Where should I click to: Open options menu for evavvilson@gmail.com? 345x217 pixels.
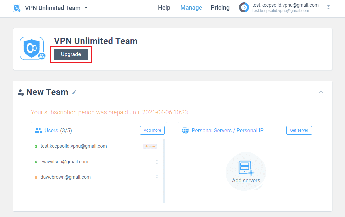tap(157, 162)
